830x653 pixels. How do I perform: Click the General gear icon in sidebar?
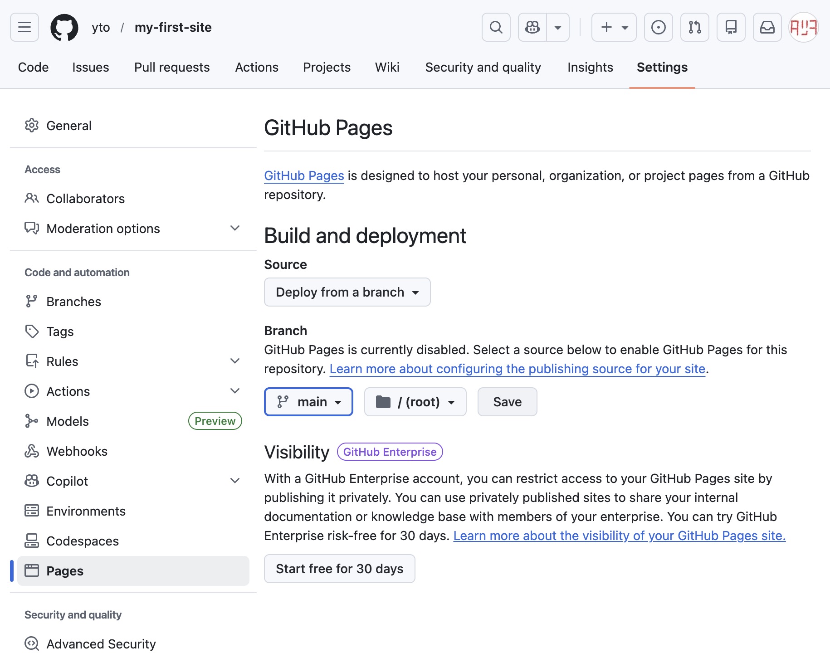(32, 125)
